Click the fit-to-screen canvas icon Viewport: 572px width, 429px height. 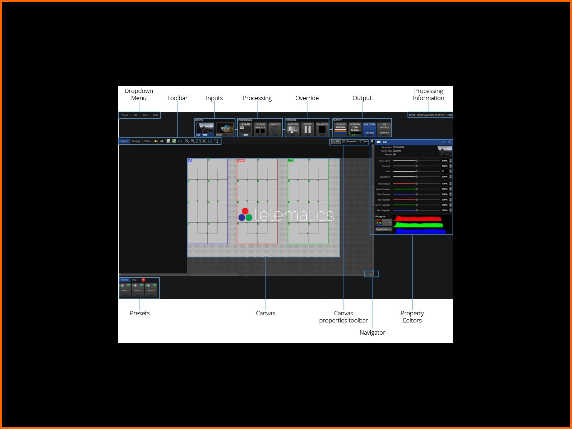click(198, 141)
